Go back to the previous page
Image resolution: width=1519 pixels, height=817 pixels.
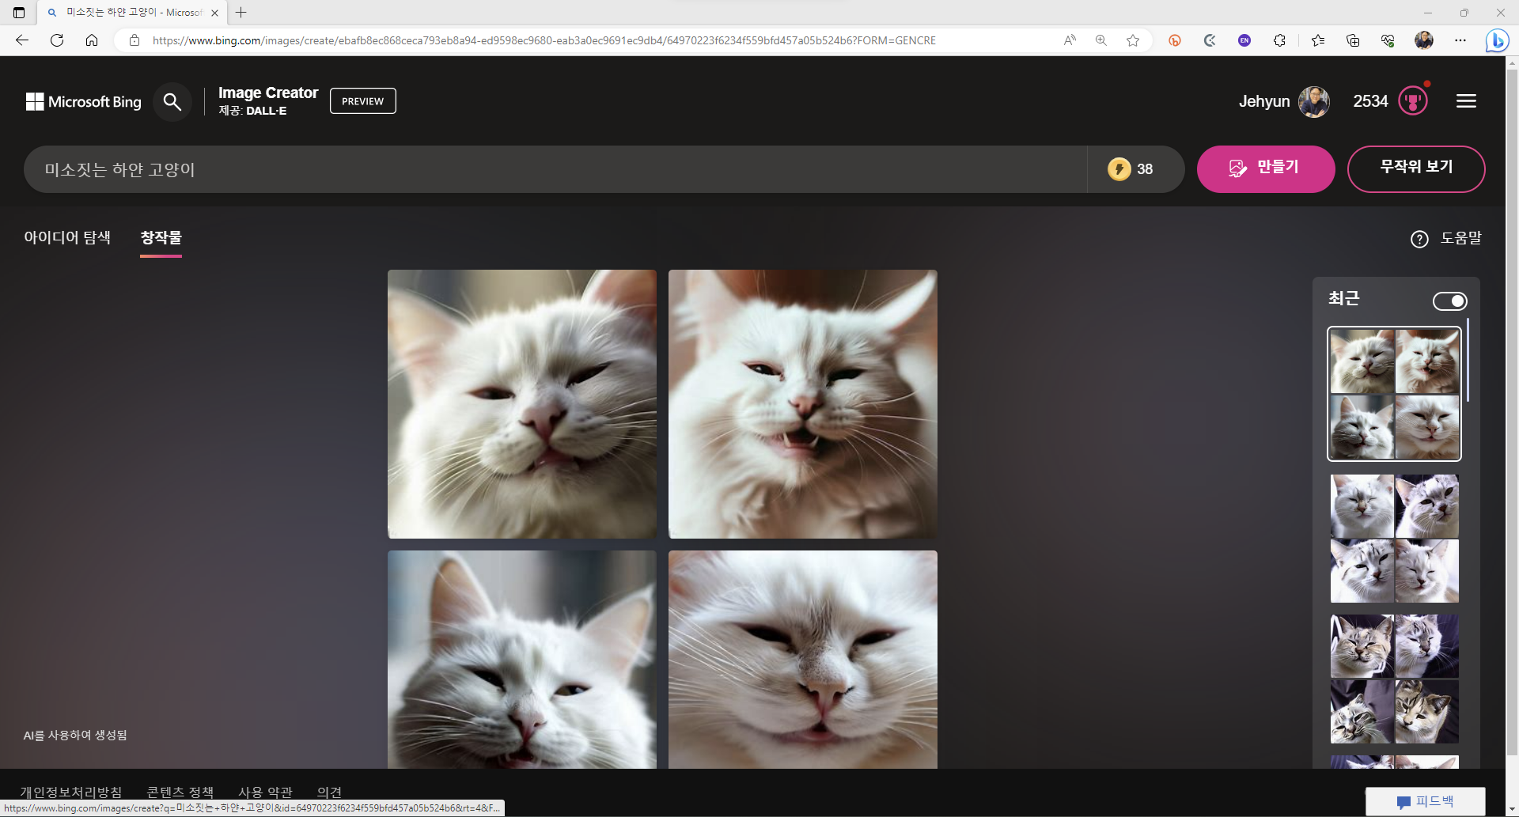[x=22, y=40]
